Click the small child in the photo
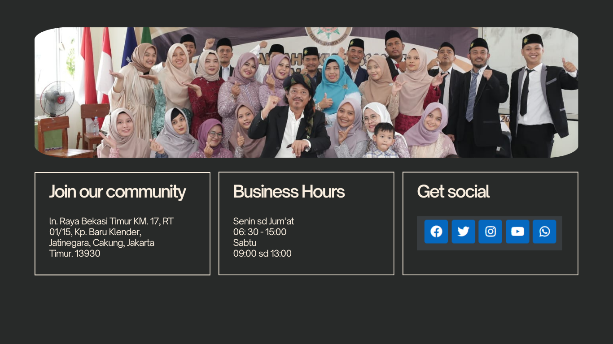 click(382, 141)
